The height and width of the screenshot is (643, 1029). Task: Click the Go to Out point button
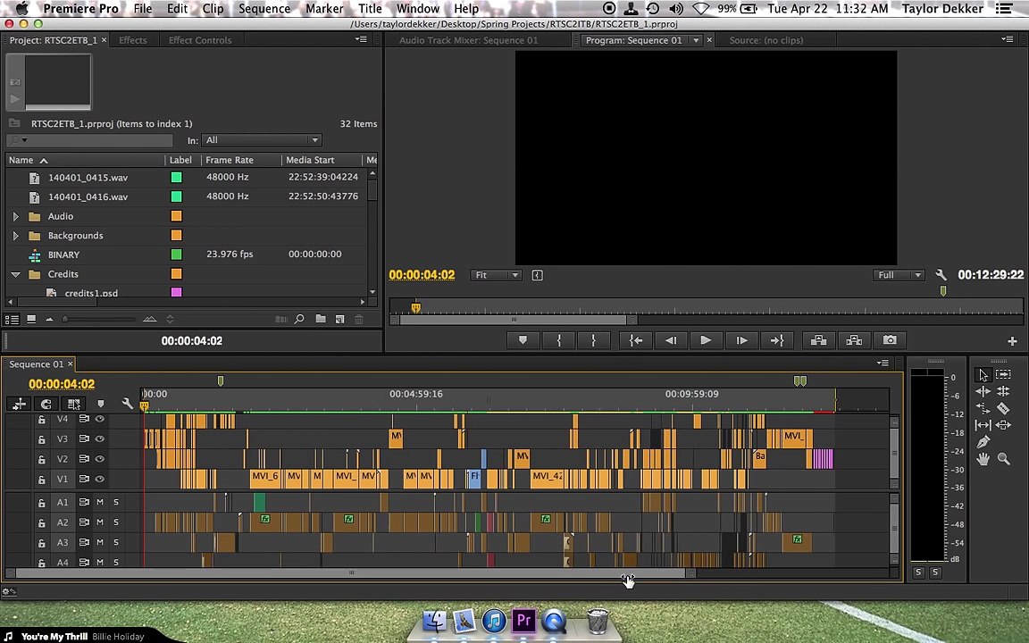coord(777,340)
